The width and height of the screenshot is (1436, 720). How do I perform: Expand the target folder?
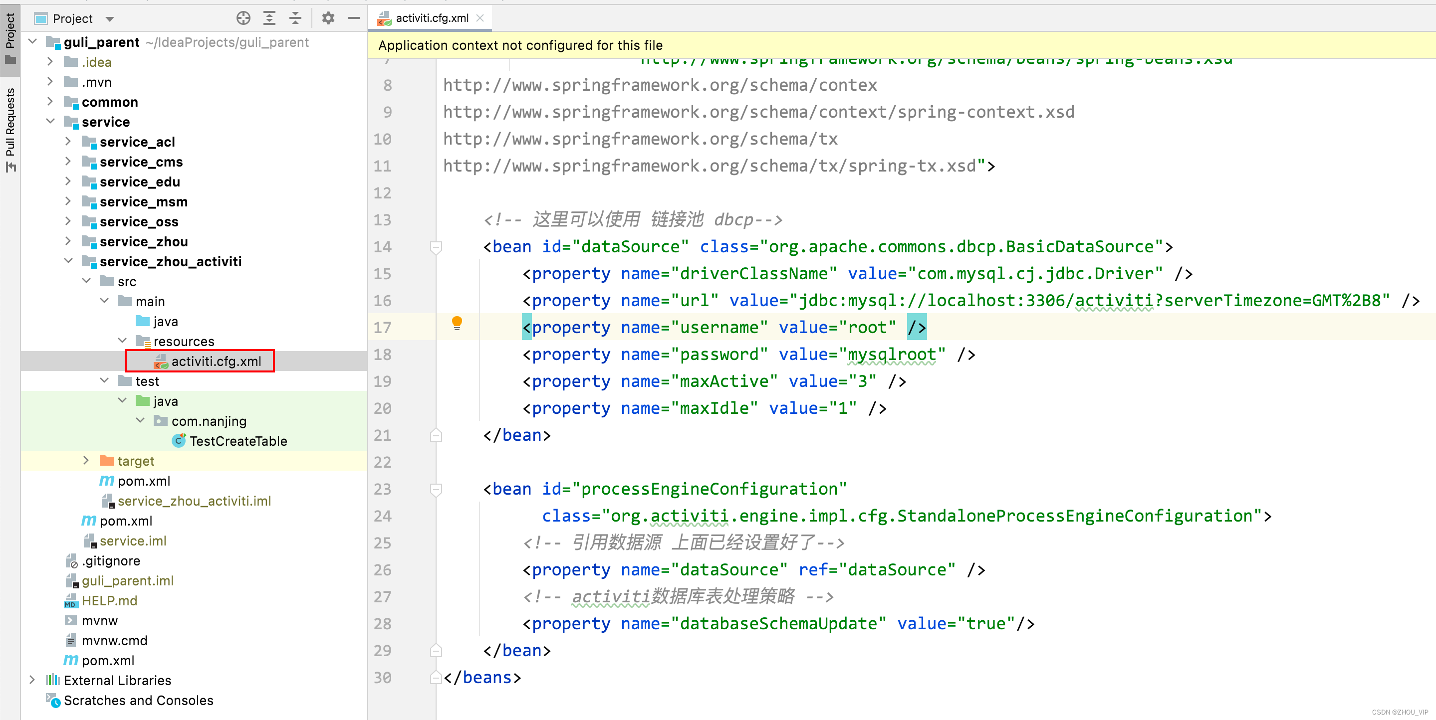(86, 460)
